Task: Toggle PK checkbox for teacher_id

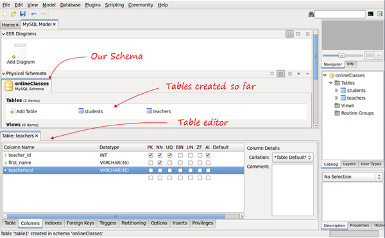Action: pos(151,155)
